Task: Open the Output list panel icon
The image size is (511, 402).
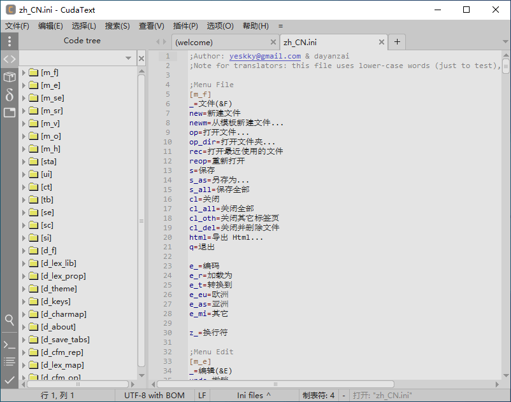Action: point(10,362)
